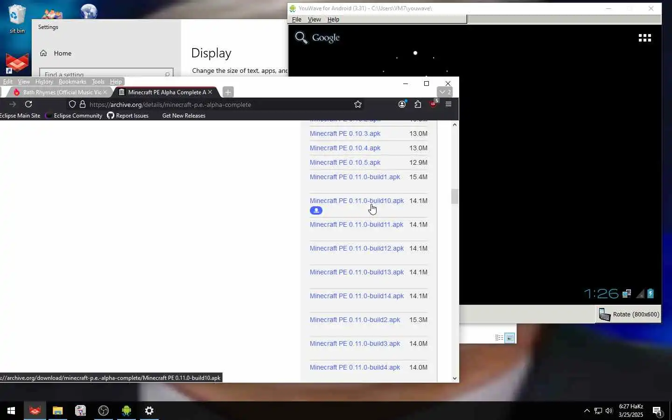This screenshot has height=420, width=672.
Task: Open the Android apps grid in YouWave
Action: coord(644,38)
